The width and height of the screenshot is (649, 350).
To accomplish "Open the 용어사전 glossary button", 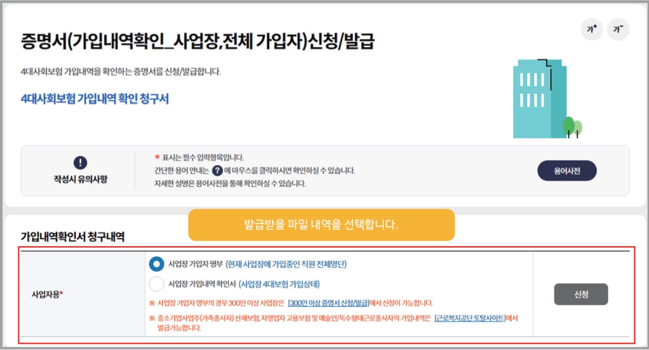I will pos(567,171).
